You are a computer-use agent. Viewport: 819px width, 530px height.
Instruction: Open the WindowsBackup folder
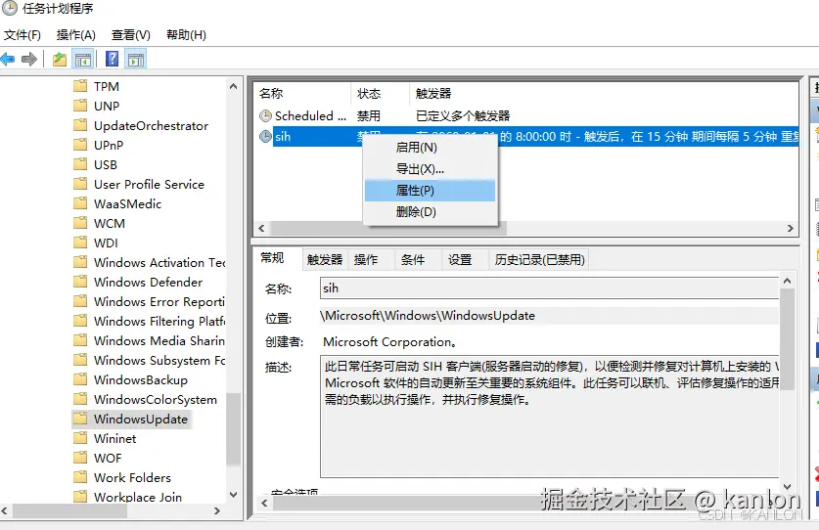[x=141, y=380]
